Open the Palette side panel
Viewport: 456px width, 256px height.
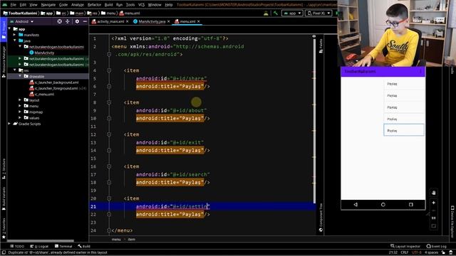pyautogui.click(x=321, y=46)
